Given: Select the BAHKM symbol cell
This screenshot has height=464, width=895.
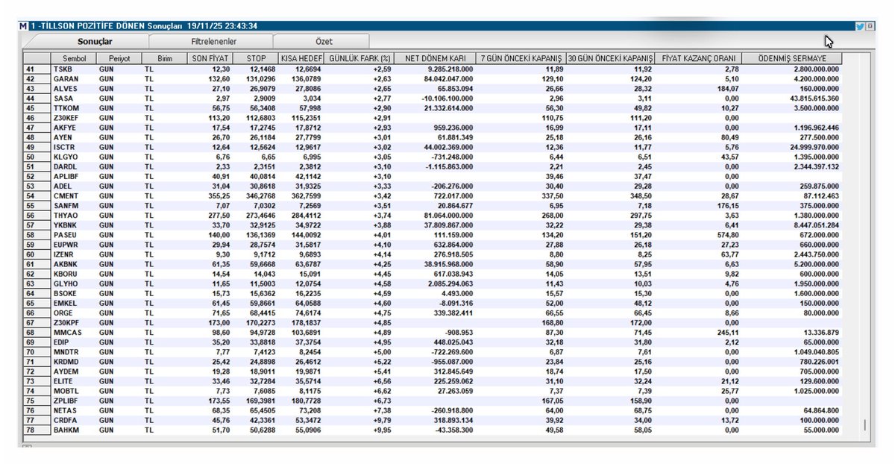Looking at the screenshot, I should coord(73,431).
